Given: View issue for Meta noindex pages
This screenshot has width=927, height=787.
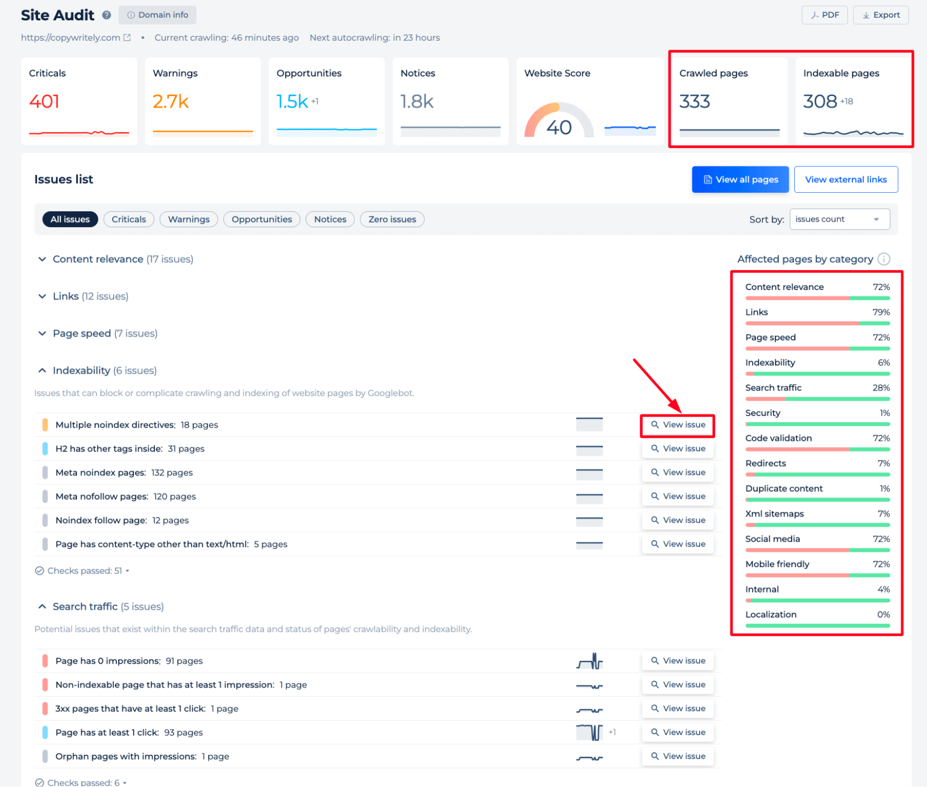Looking at the screenshot, I should click(x=678, y=473).
